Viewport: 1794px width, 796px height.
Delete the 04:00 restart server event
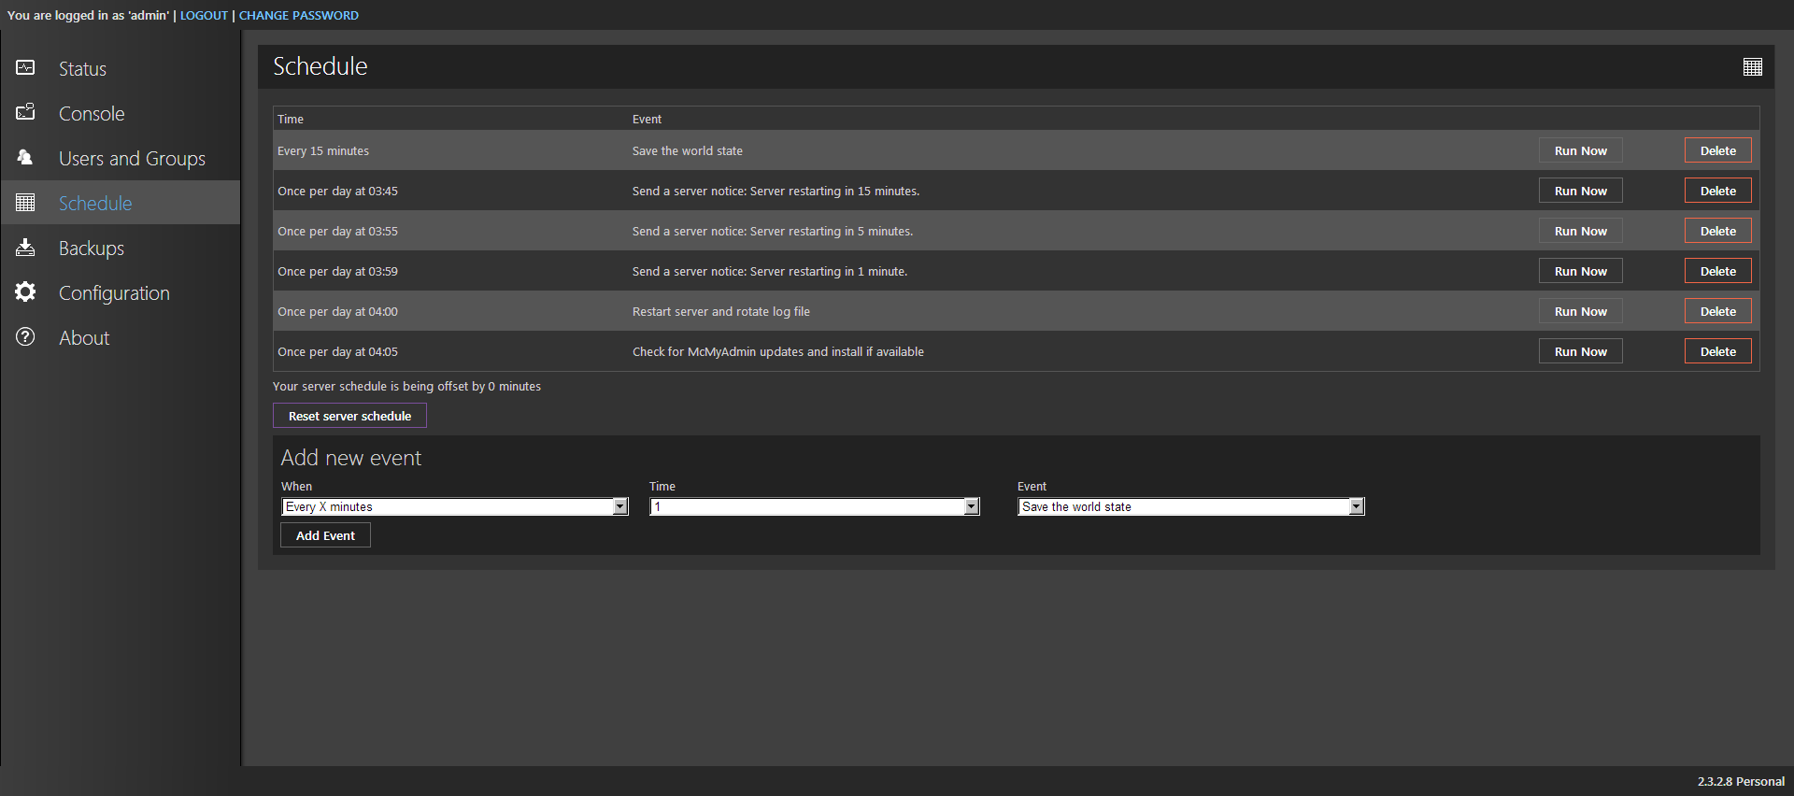point(1717,311)
